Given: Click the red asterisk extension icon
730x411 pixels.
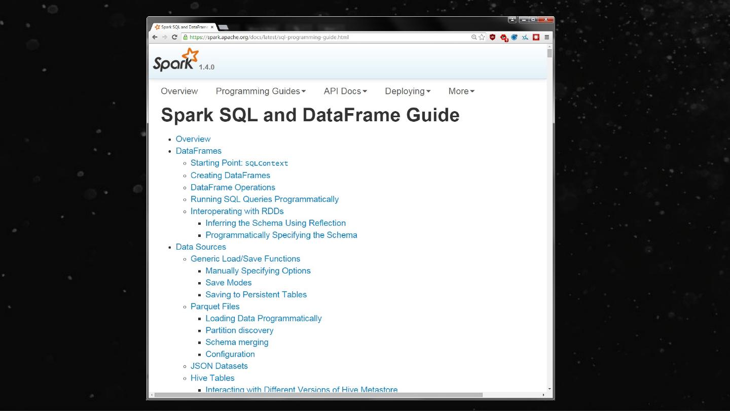Looking at the screenshot, I should point(536,37).
